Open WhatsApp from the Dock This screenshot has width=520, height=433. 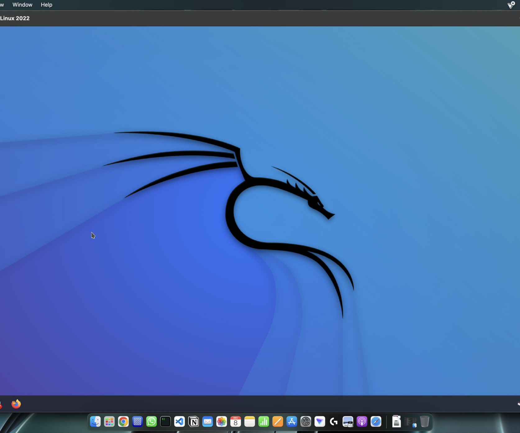151,422
